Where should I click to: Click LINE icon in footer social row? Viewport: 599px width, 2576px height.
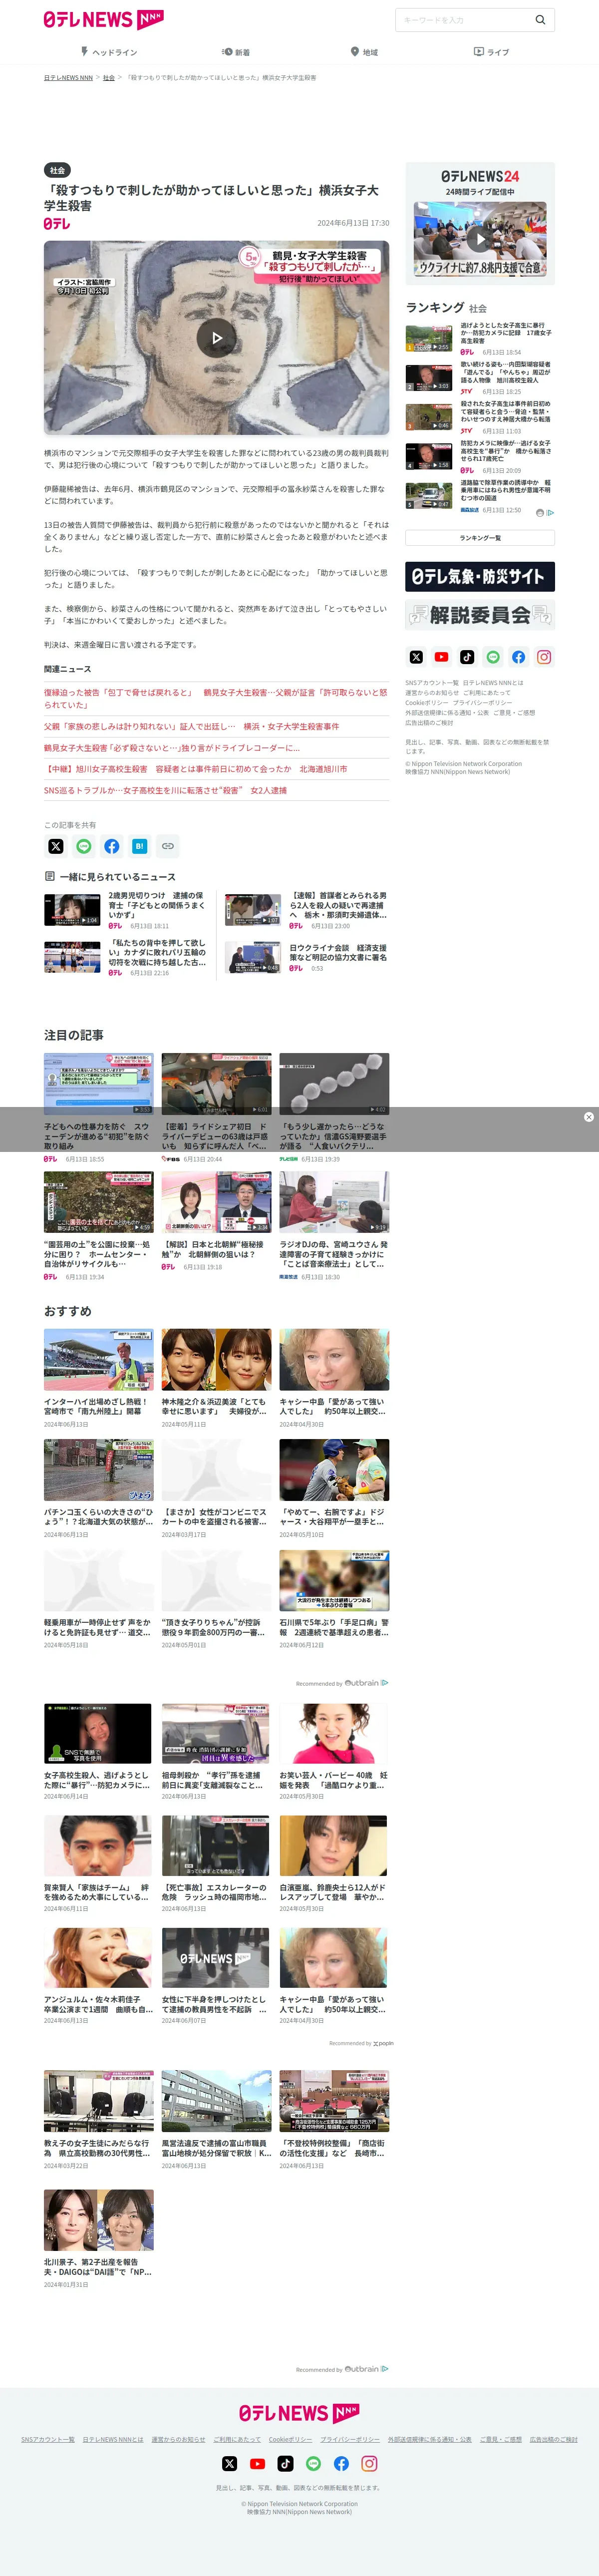pos(313,2464)
